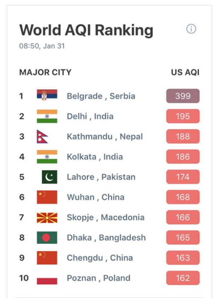The height and width of the screenshot is (298, 217).
Task: Click the 165 AQI badge for Dhaka
Action: point(183,238)
